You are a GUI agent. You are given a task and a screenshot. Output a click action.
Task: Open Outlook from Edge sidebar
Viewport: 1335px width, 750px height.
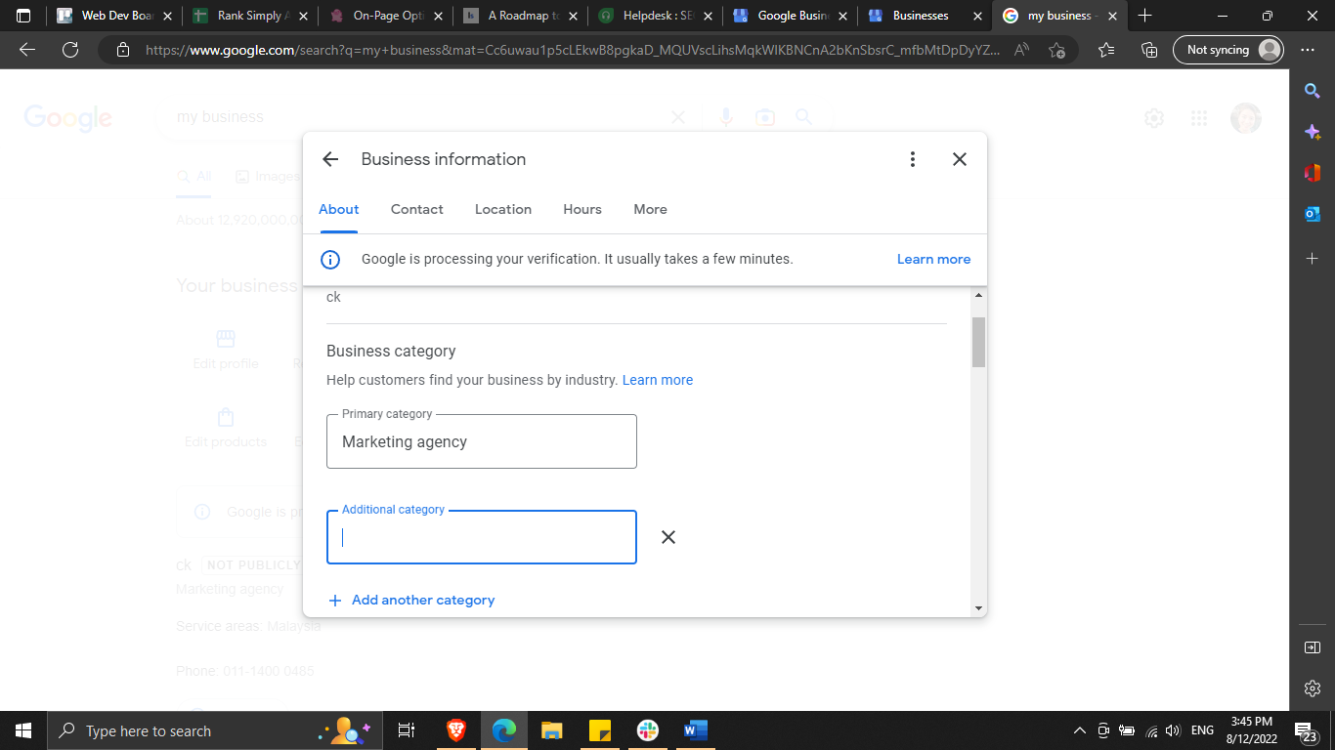(1313, 214)
